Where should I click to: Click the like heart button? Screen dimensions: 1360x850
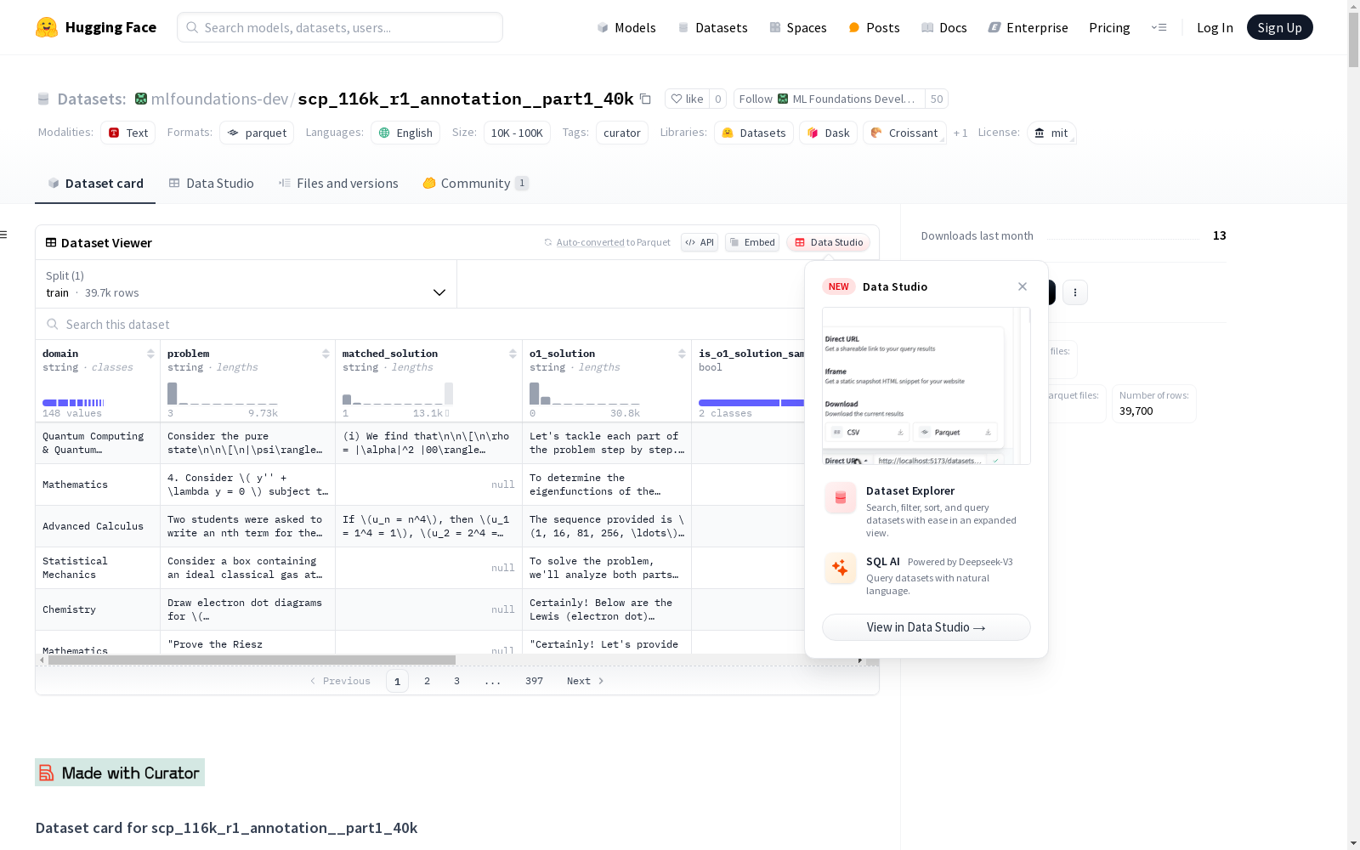(x=687, y=99)
